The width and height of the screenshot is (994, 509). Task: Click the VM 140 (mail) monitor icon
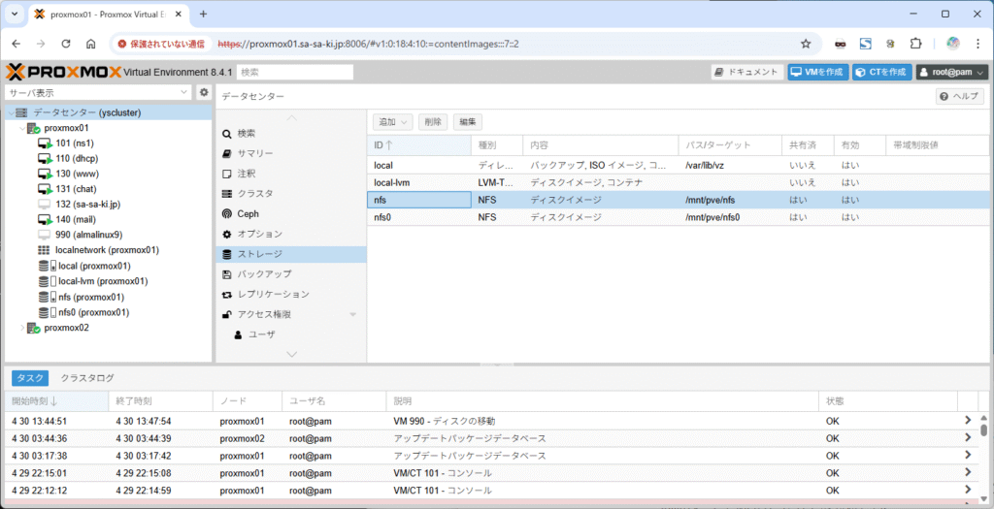tap(45, 220)
